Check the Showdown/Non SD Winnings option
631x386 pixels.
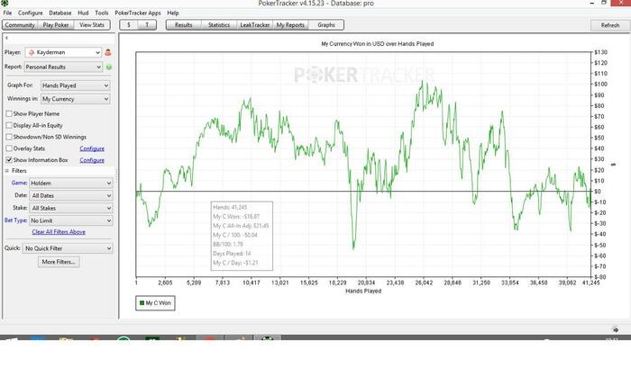click(x=9, y=137)
